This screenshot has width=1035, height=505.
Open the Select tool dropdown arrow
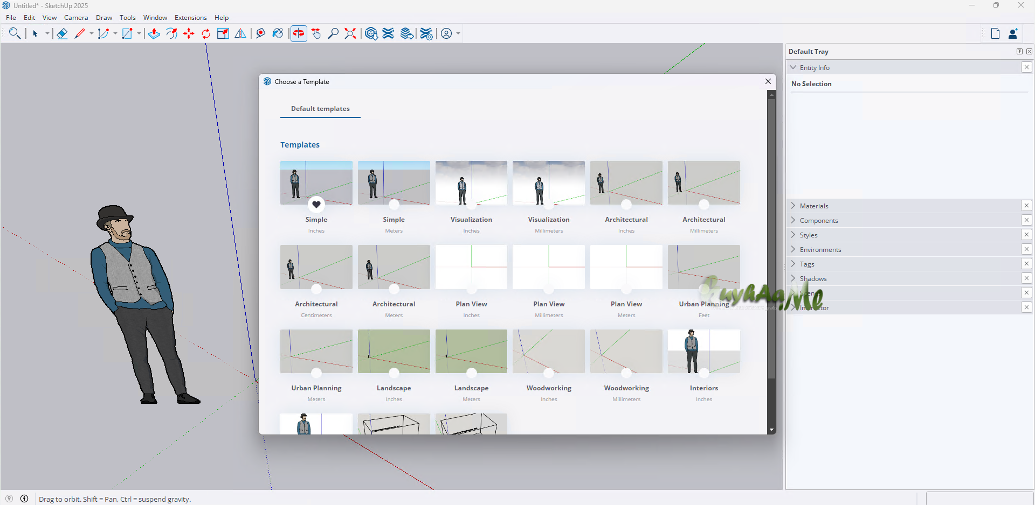point(47,33)
